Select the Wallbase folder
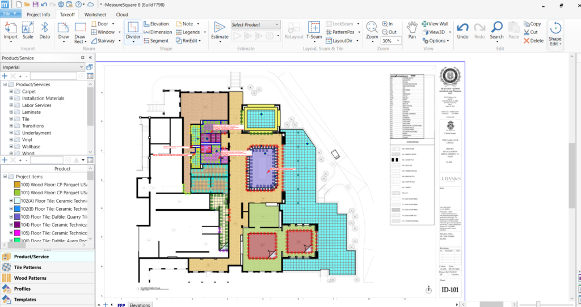The height and width of the screenshot is (307, 581). [31, 147]
